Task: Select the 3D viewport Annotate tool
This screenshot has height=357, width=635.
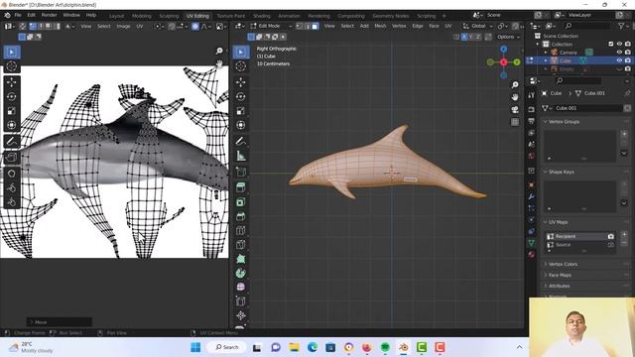Action: tap(241, 141)
